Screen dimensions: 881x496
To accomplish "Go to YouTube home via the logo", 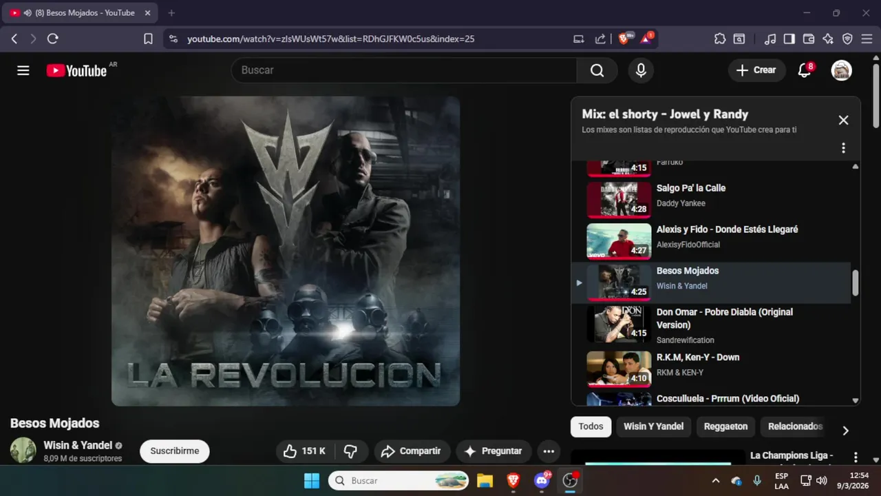I will click(x=76, y=70).
